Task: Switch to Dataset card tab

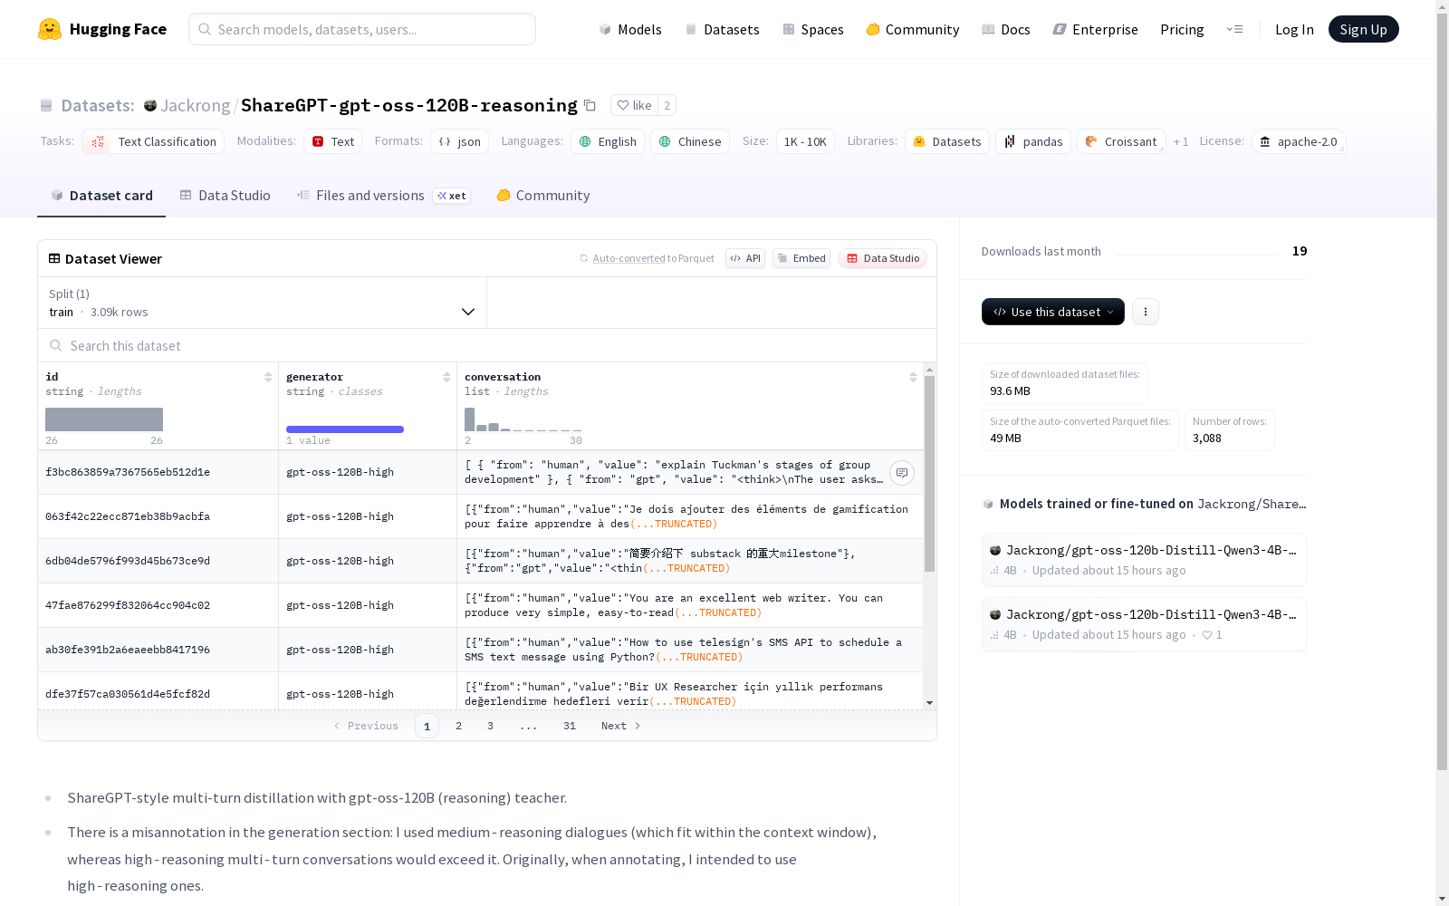Action: tap(101, 196)
